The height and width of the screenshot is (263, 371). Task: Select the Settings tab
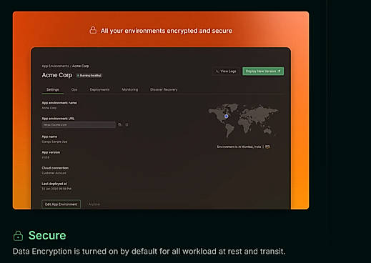point(52,89)
